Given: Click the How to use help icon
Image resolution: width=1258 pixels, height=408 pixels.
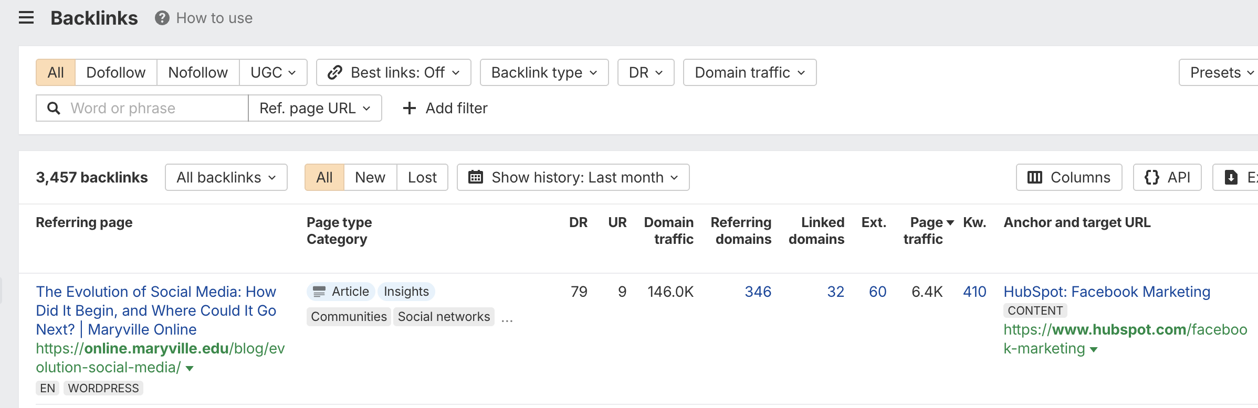Looking at the screenshot, I should 162,18.
